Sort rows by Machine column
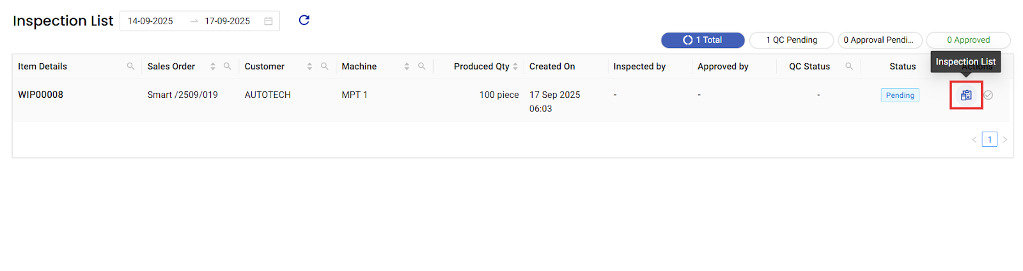Viewport: 1023px width, 271px height. pyautogui.click(x=407, y=66)
